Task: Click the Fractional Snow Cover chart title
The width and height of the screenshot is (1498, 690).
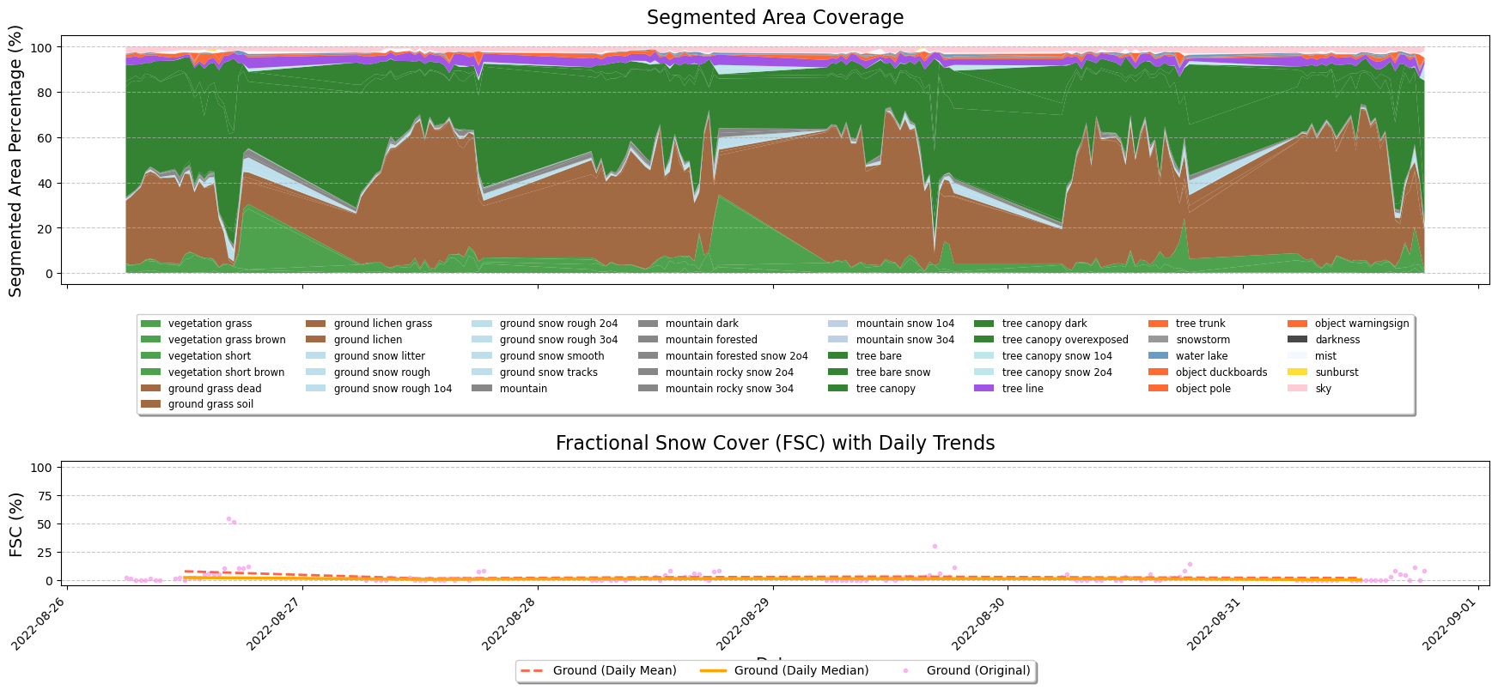Action: [775, 444]
